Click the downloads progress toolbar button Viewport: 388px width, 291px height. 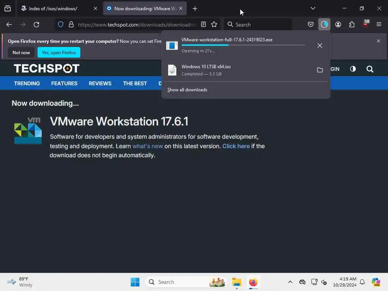click(324, 24)
